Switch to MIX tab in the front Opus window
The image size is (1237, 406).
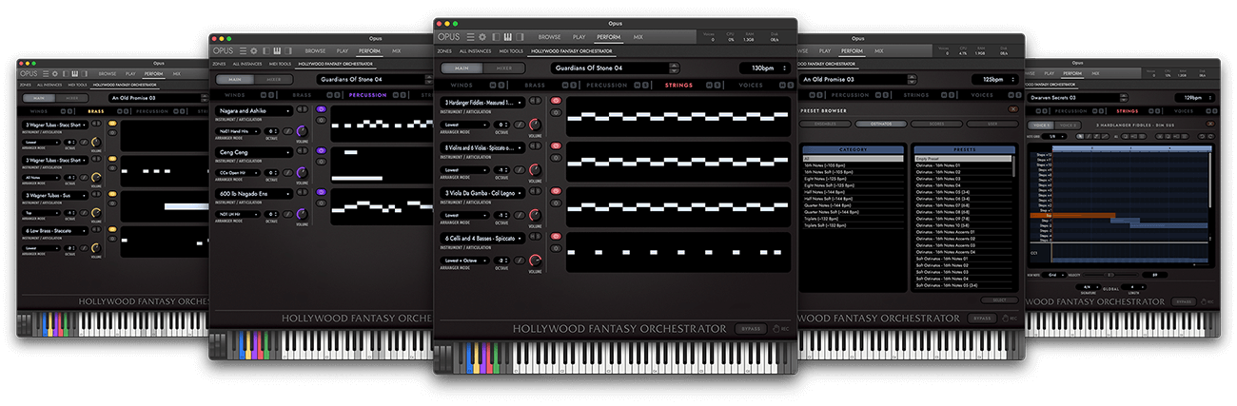point(639,37)
